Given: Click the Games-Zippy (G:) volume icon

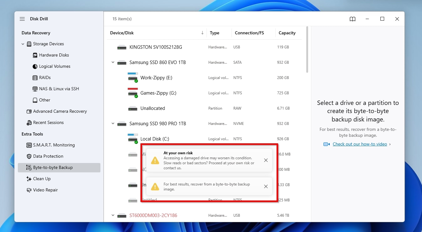Looking at the screenshot, I should 133,93.
